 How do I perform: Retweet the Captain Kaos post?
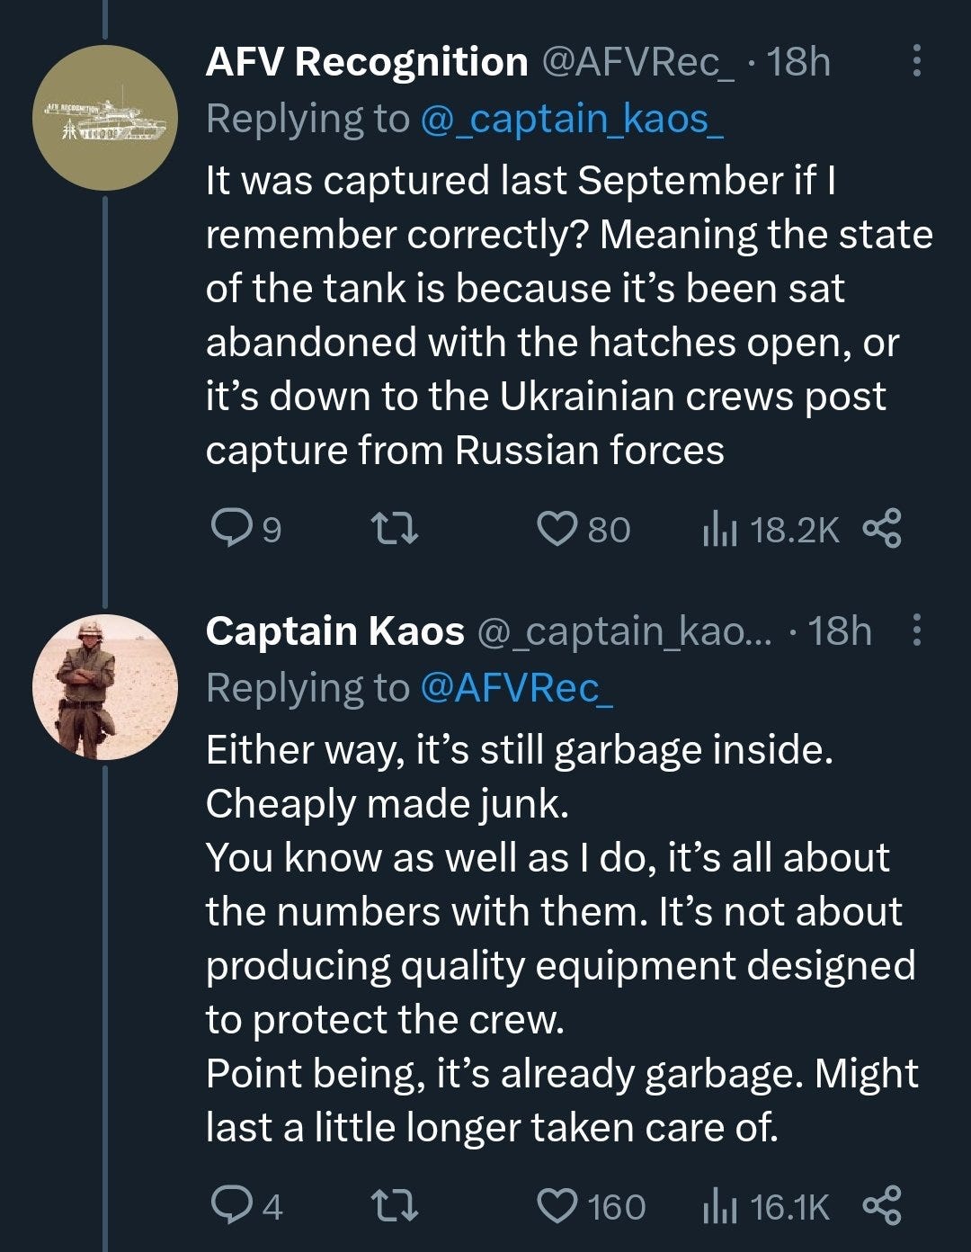[395, 1205]
